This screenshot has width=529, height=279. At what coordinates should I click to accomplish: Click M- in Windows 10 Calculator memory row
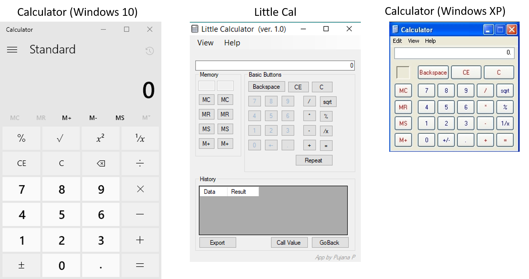click(x=93, y=118)
